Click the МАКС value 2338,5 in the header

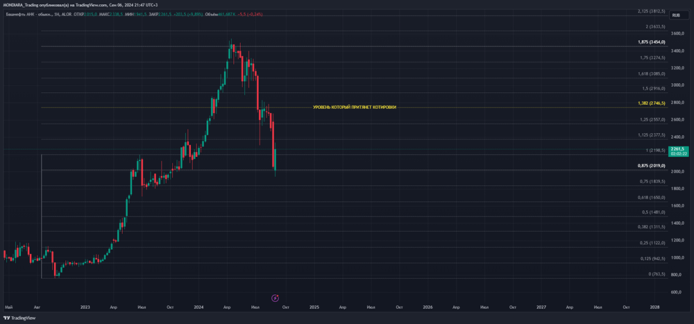pyautogui.click(x=116, y=15)
